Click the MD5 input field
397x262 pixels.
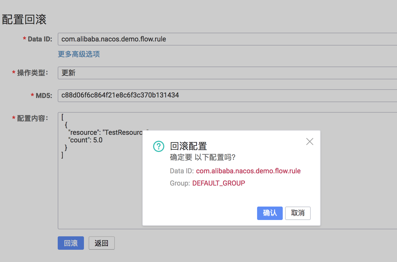click(227, 95)
